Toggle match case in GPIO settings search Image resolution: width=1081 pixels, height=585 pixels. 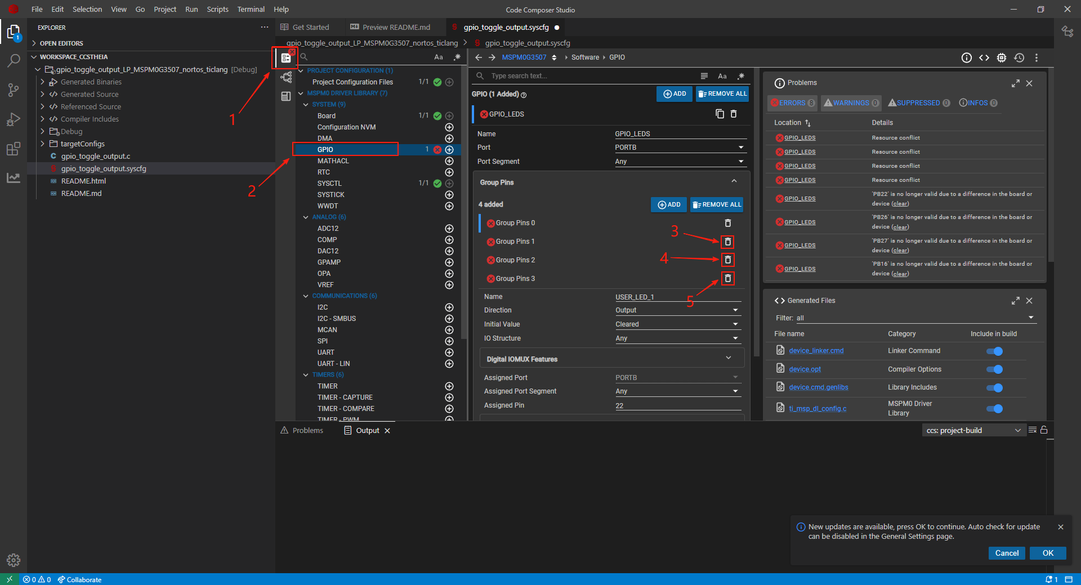click(722, 76)
